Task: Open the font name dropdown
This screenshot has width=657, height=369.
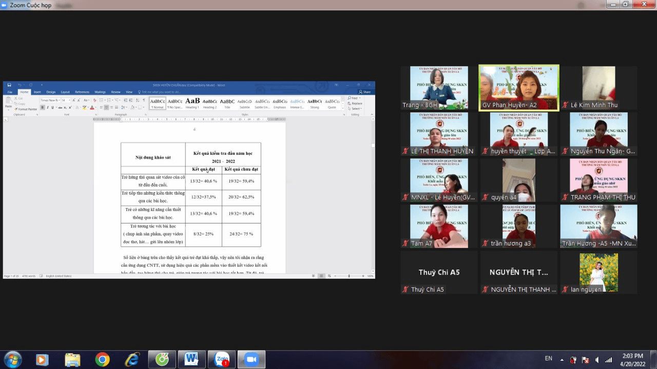Action: (x=59, y=100)
